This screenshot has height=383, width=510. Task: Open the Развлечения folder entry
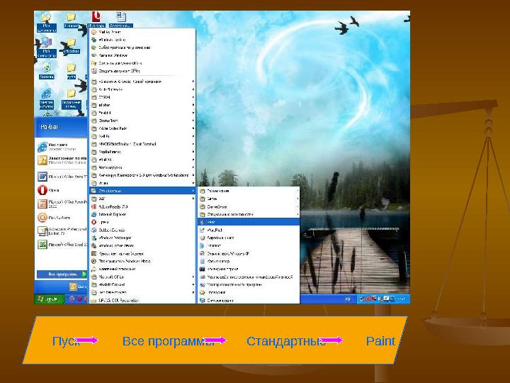248,191
